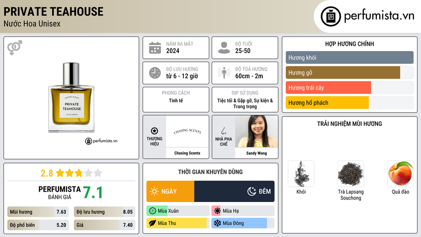This screenshot has width=421, height=237.
Task: Click the Hương trái cây accord bar
Action: [349, 88]
